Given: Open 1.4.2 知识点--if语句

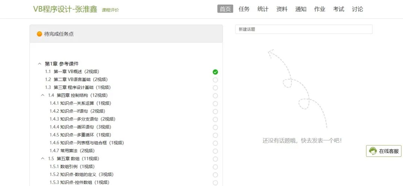Looking at the screenshot, I should point(77,111).
